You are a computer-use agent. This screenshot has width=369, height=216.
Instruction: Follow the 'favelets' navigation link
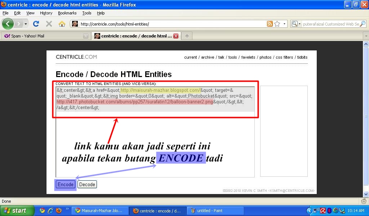[248, 57]
